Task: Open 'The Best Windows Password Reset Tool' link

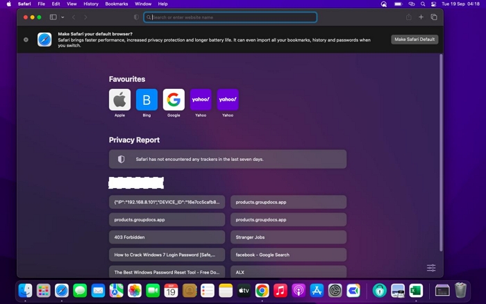Action: 167,272
